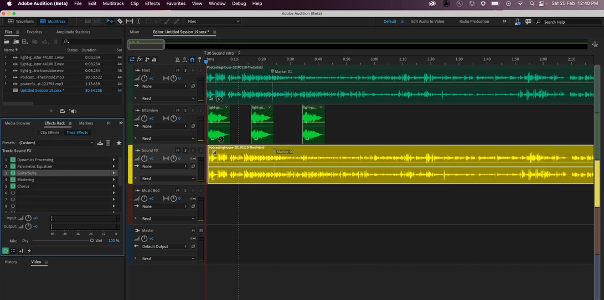Switch to the Clip Effects button
This screenshot has width=604, height=300.
(50, 133)
